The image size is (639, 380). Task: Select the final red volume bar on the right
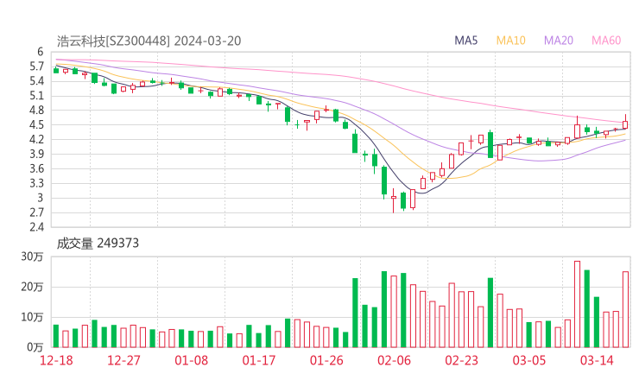click(x=625, y=309)
